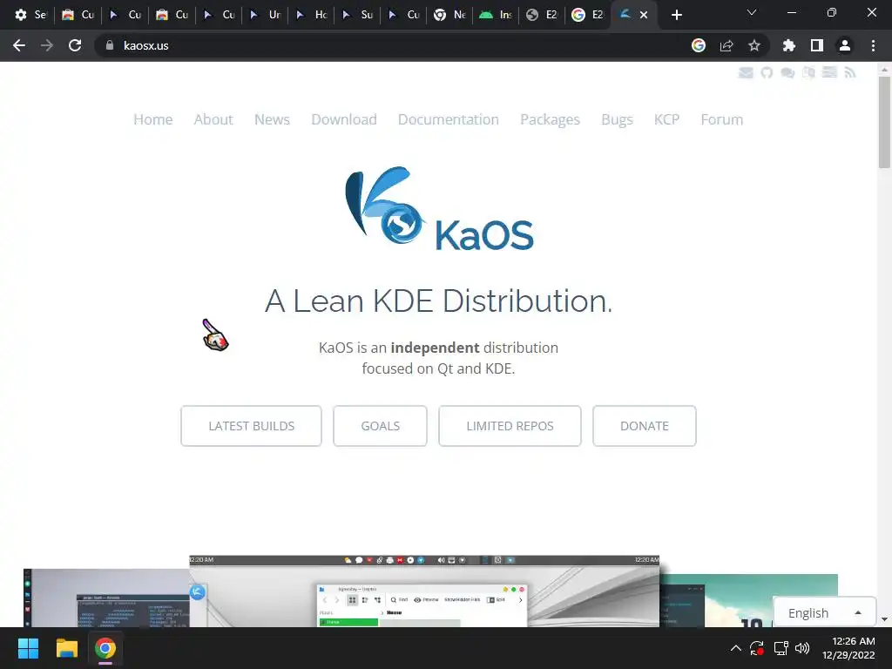Open the tab search chevron in the title bar
The image size is (892, 669).
click(752, 12)
